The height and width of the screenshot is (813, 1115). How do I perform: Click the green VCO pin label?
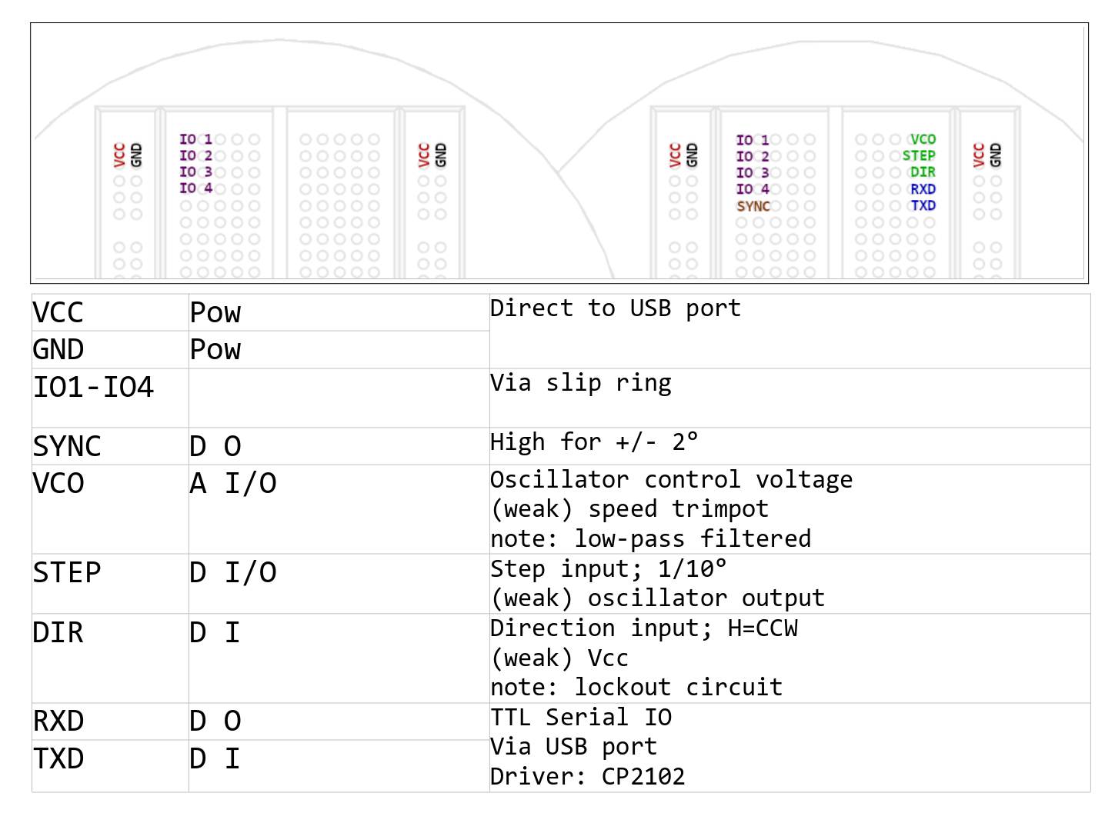coord(923,139)
